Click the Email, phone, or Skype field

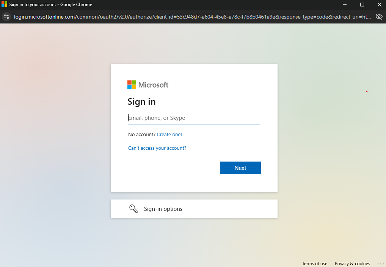click(194, 118)
